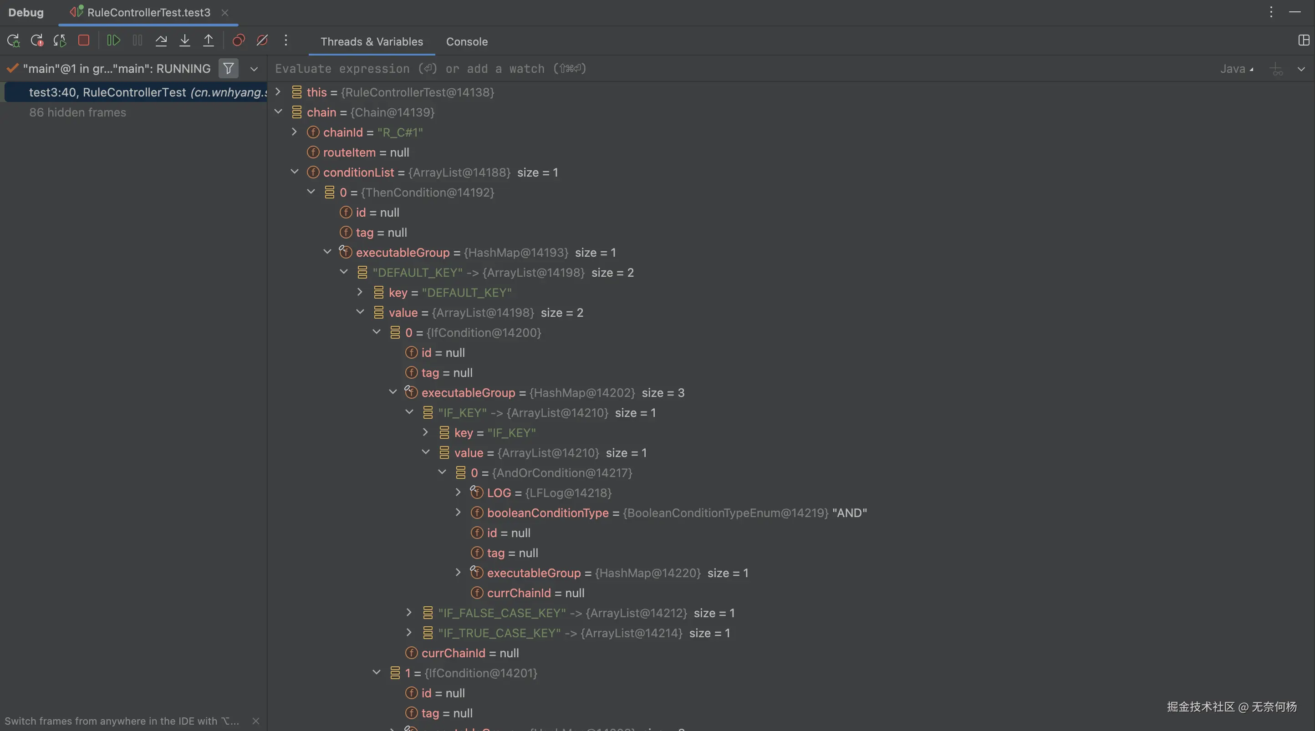Click the Step Over icon
The width and height of the screenshot is (1315, 731).
coord(161,41)
